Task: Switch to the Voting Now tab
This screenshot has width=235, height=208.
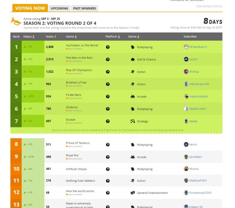Action: [x=30, y=8]
